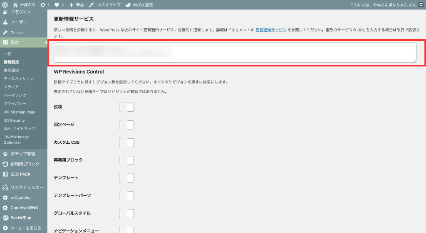Click the 投稿 revisions number field
The image size is (426, 233).
126,107
